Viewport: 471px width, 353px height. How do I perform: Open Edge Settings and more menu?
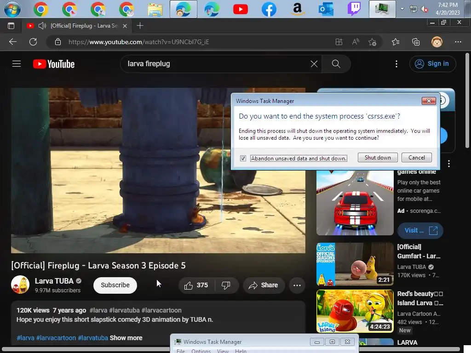click(x=458, y=42)
